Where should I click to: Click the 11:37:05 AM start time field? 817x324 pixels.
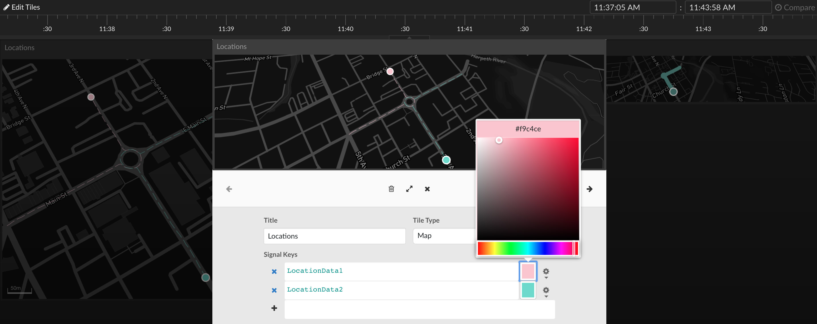[x=633, y=7]
